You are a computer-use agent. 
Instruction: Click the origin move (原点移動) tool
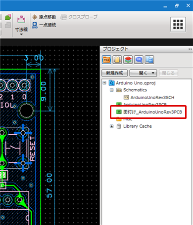coord(44,17)
